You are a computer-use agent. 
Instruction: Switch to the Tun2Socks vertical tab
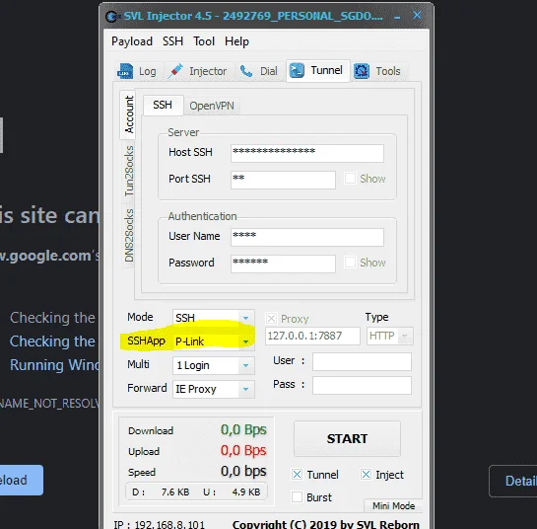click(x=129, y=171)
